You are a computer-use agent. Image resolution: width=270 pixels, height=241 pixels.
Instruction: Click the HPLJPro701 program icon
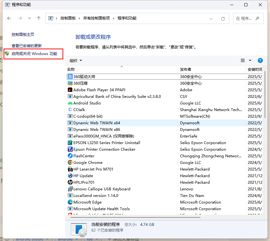(70, 182)
